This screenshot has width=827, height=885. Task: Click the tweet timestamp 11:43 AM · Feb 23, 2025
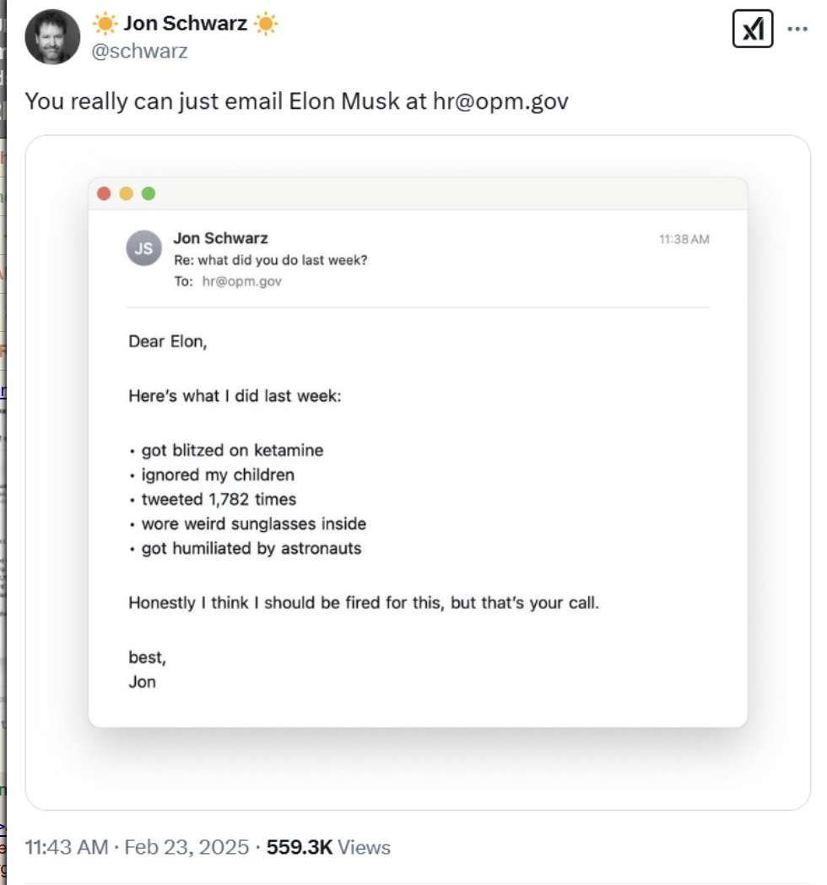(x=137, y=847)
